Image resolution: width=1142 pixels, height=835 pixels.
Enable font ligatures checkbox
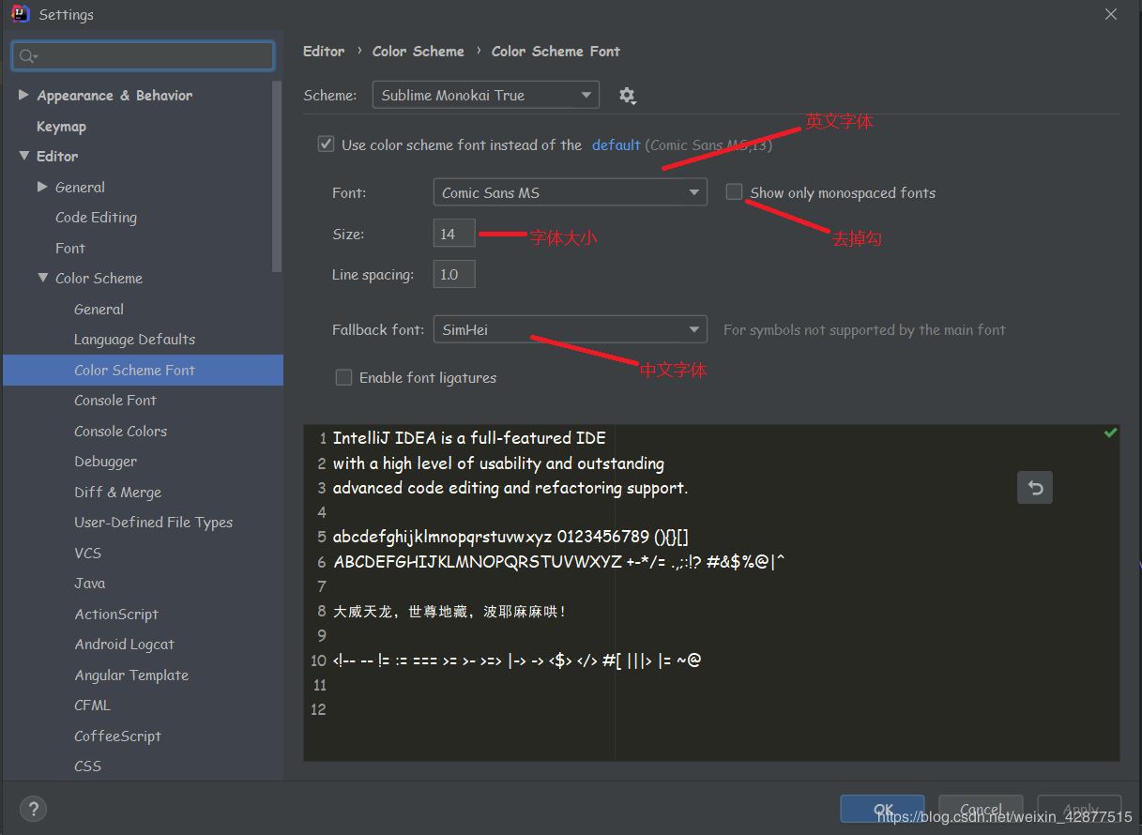coord(343,377)
